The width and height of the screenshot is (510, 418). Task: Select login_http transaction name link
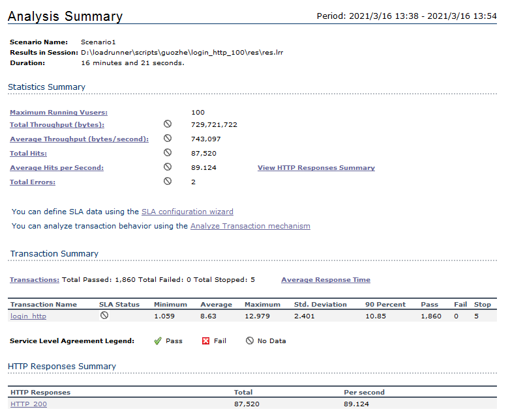(28, 316)
